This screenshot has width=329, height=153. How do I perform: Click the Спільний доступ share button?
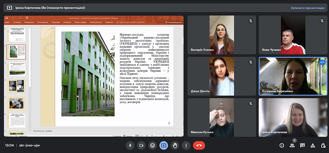click(174, 22)
